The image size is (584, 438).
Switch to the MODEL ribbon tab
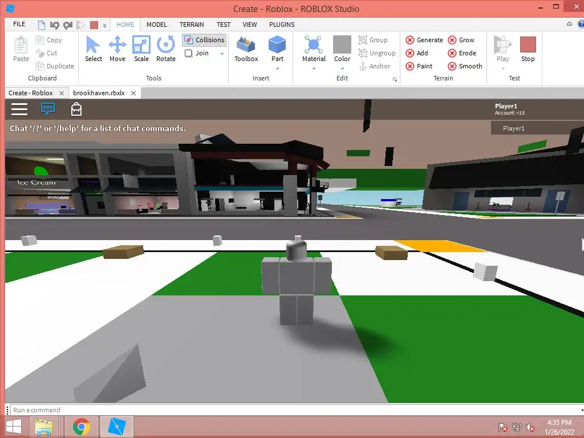click(x=156, y=25)
